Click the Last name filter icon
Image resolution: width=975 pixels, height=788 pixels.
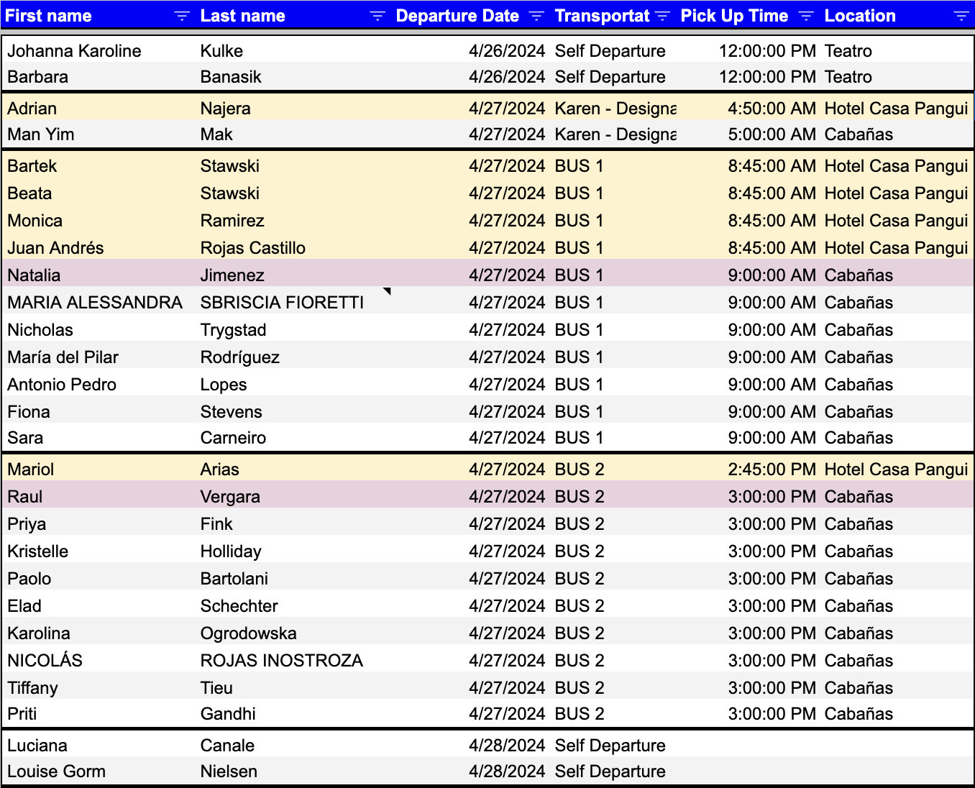(x=377, y=17)
